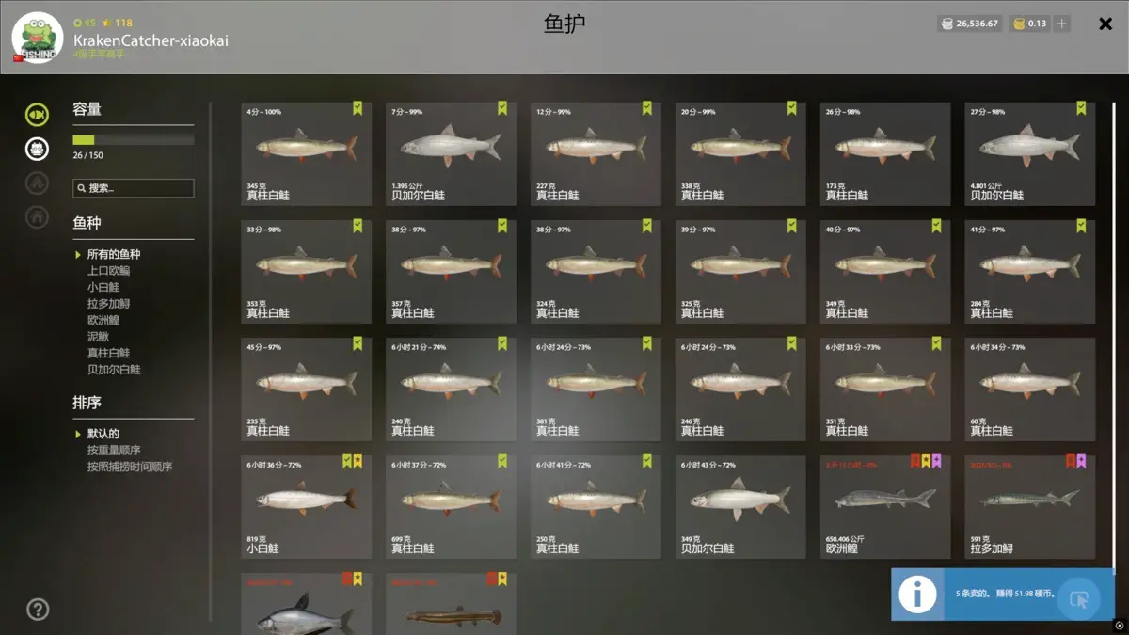Open the help question mark icon

pos(38,610)
